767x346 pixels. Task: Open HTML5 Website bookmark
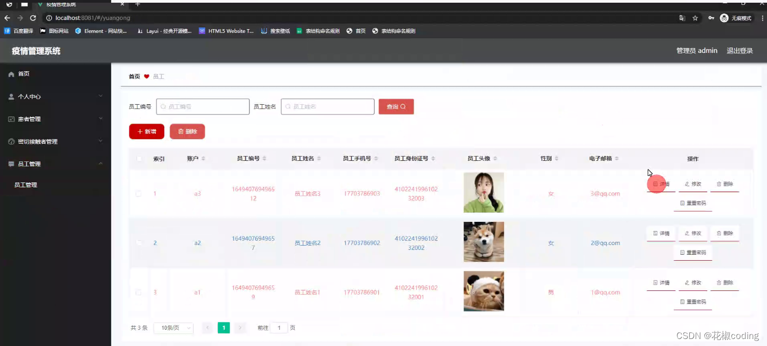point(226,31)
